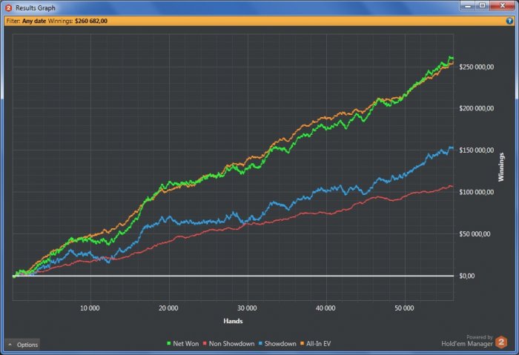
Task: Click the Hold'em Manager 2 logo badge
Action: point(501,342)
